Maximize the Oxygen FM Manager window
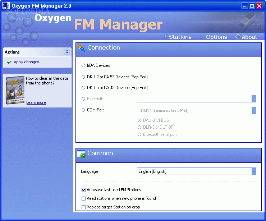266x221 pixels. [252, 6]
